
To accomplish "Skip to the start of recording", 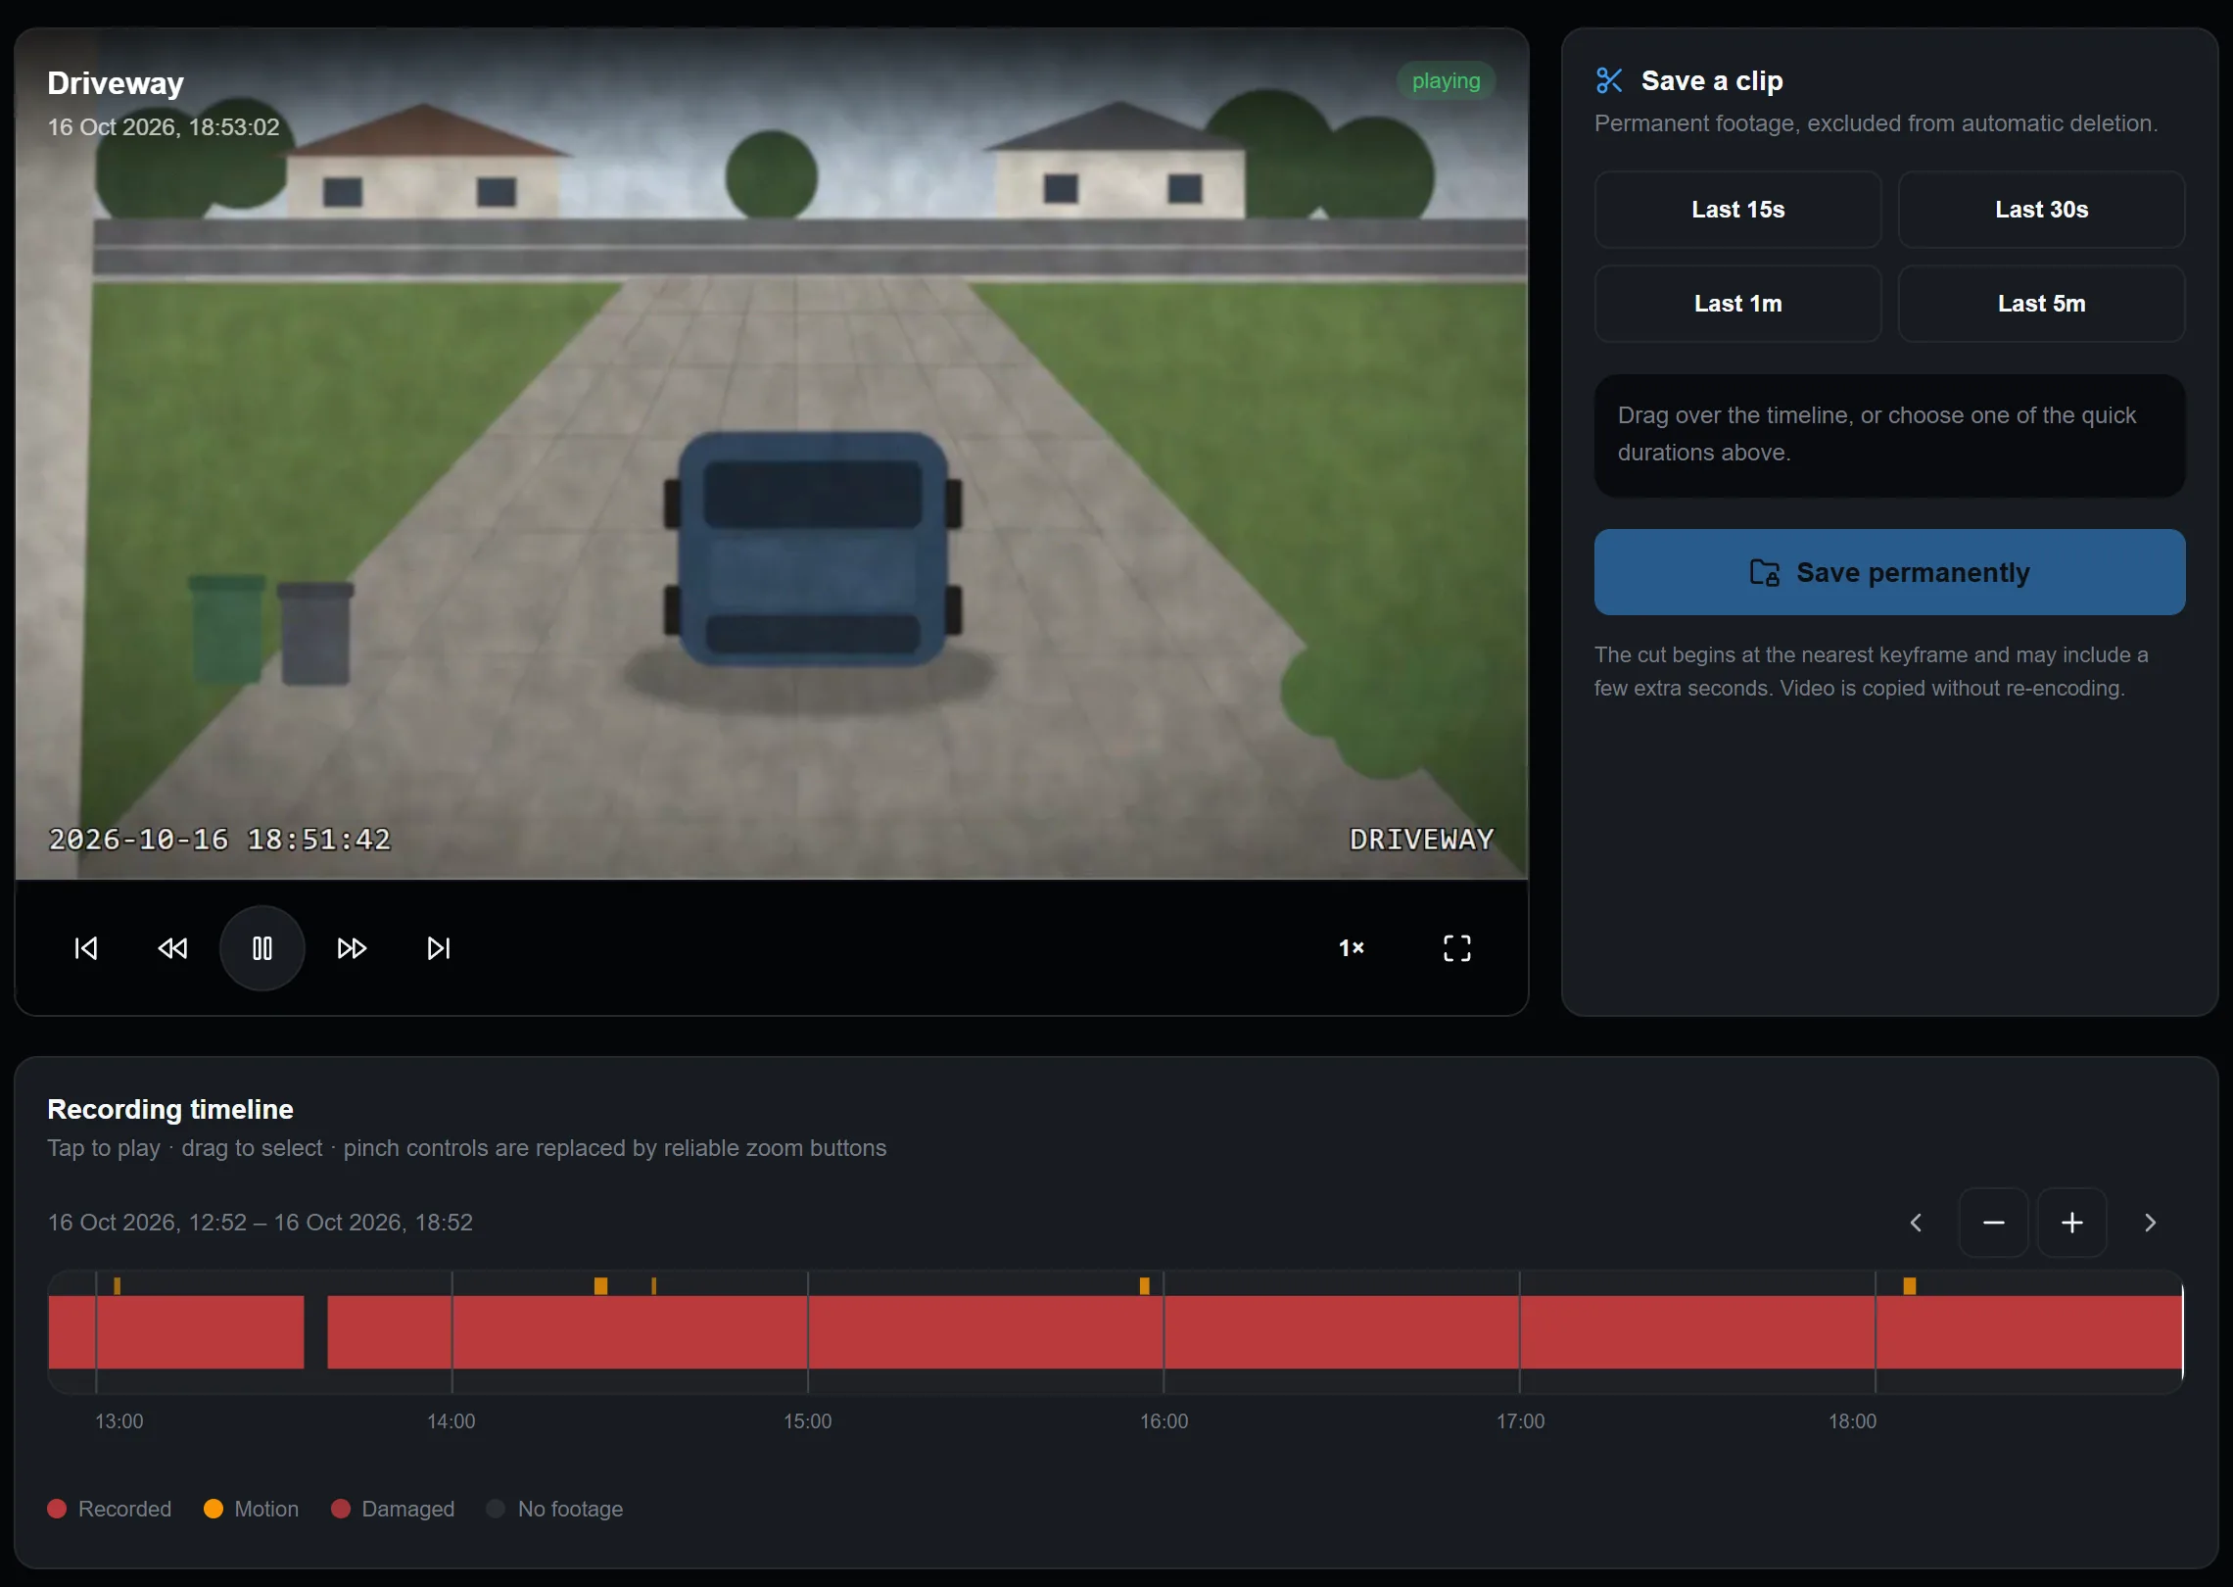I will point(86,947).
